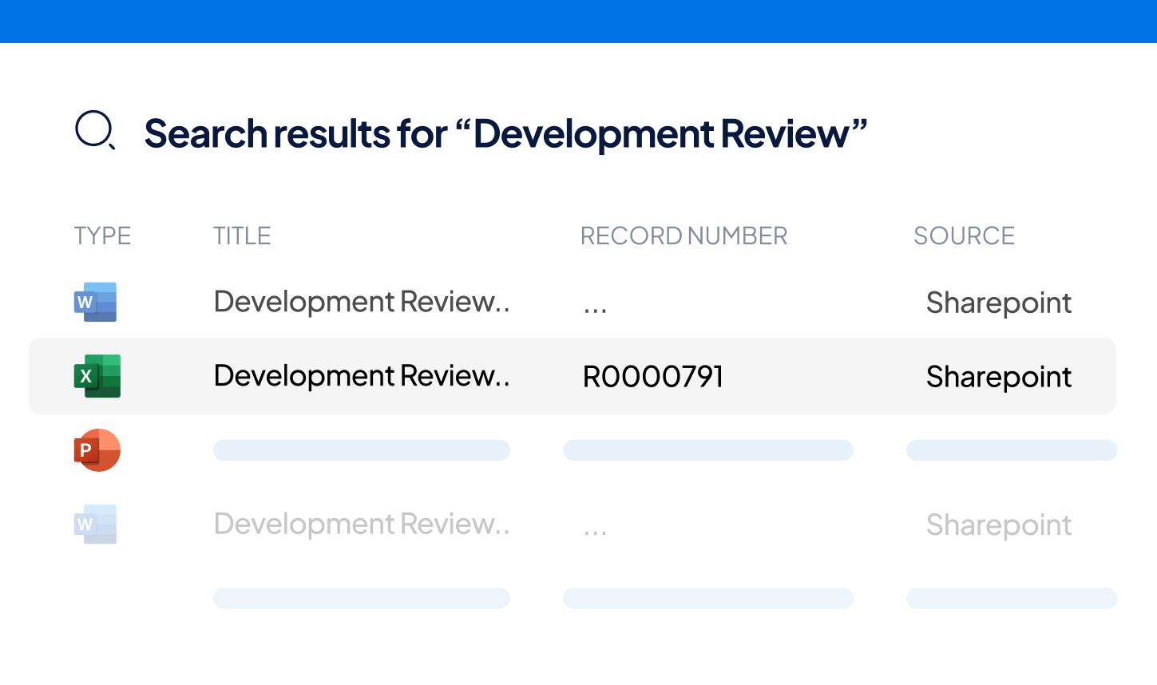
Task: Sort by the SOURCE column header
Action: pos(964,236)
